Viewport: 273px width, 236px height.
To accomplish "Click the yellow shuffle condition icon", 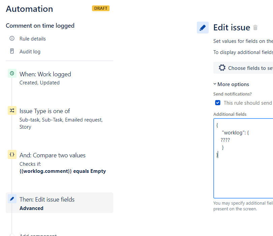I will click(12, 110).
